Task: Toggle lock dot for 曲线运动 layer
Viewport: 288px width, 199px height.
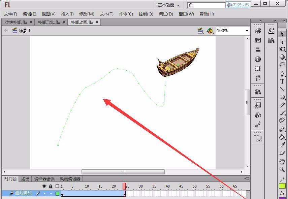Action: (51, 193)
